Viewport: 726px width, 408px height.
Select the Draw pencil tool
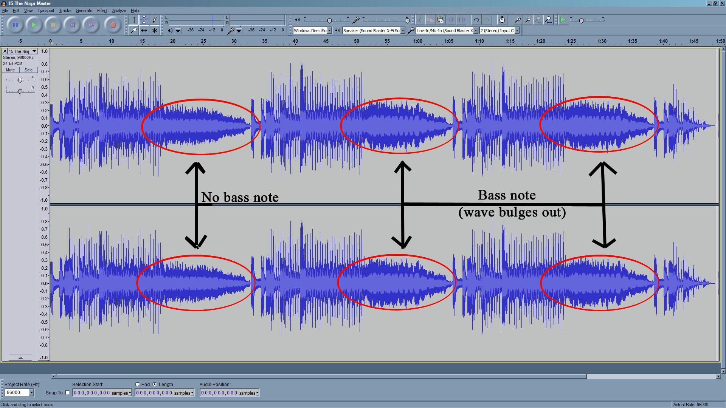(x=154, y=20)
